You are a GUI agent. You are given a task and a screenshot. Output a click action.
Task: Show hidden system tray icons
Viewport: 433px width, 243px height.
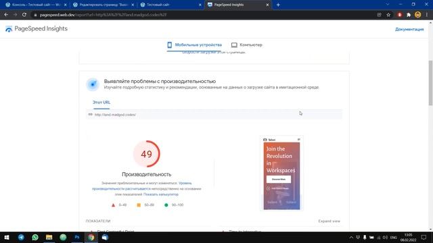pos(351,238)
